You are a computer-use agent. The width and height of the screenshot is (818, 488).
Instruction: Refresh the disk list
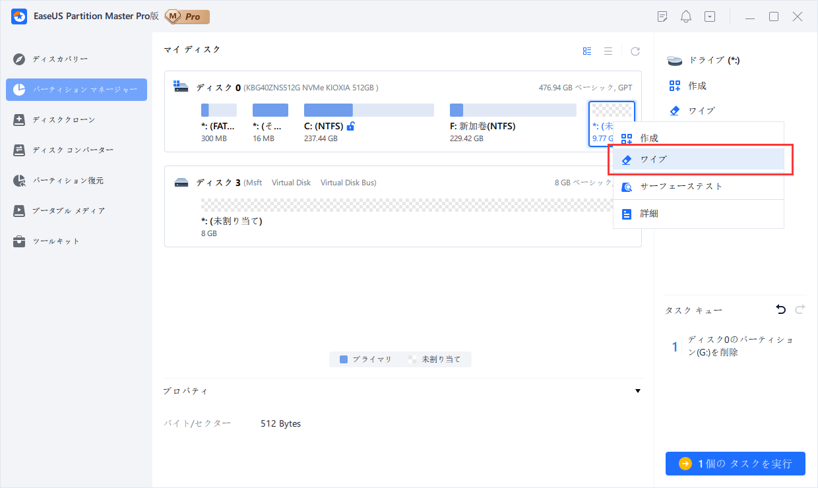pyautogui.click(x=635, y=50)
